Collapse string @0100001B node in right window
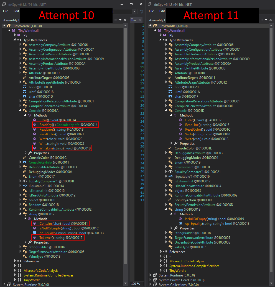Image resolution: width=275 pixels, height=287 pixels. 165,209
